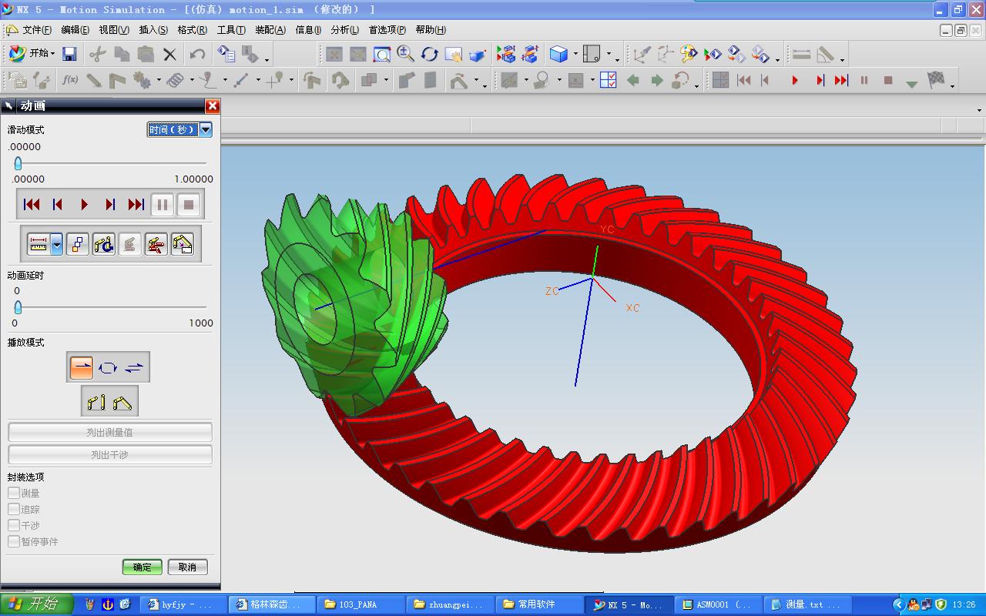Open the 首选项(P) menu
The width and height of the screenshot is (986, 616).
coord(387,30)
